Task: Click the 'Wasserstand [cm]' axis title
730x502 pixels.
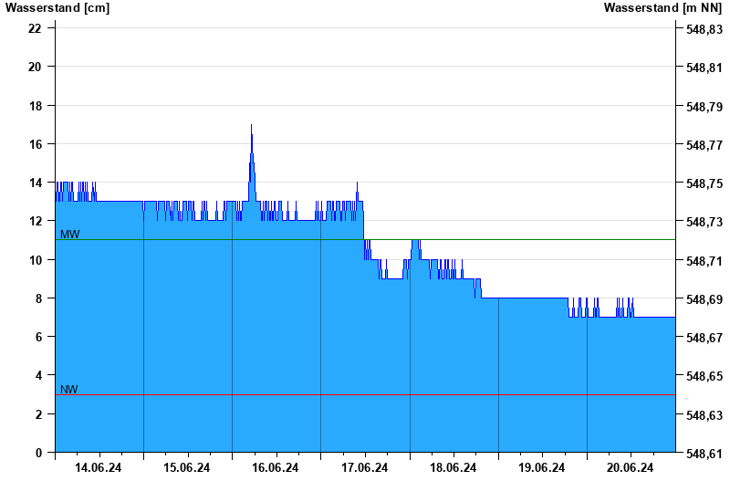Action: (x=57, y=8)
